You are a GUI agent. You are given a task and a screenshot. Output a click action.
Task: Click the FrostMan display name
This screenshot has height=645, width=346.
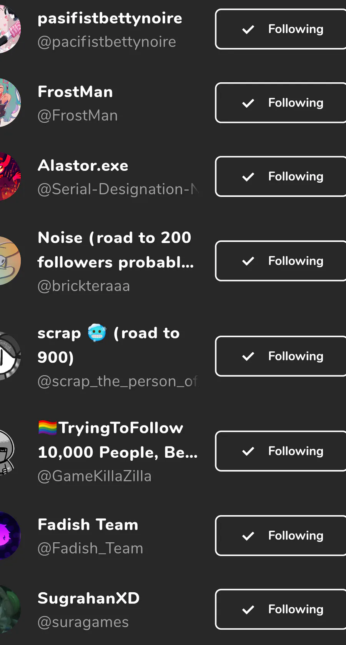coord(75,92)
